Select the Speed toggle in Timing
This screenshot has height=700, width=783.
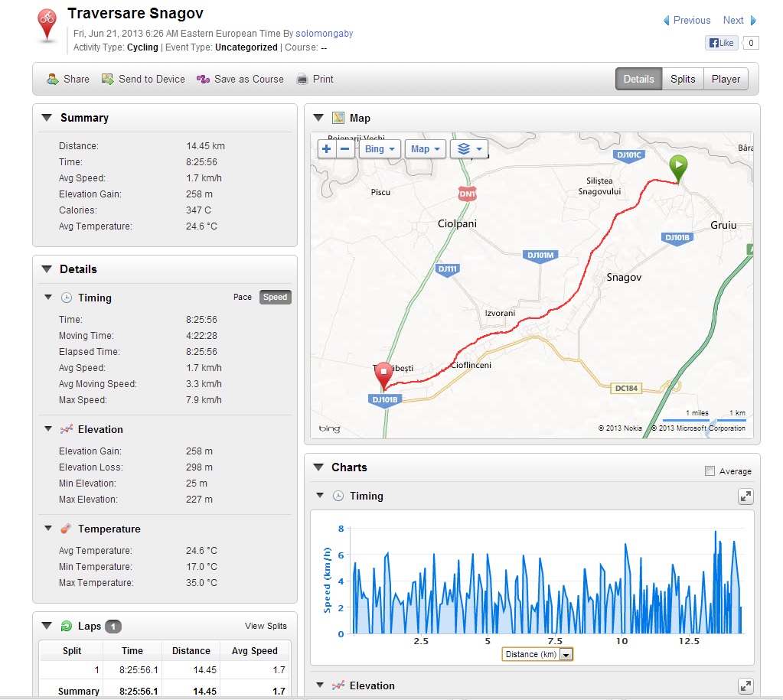pyautogui.click(x=275, y=298)
